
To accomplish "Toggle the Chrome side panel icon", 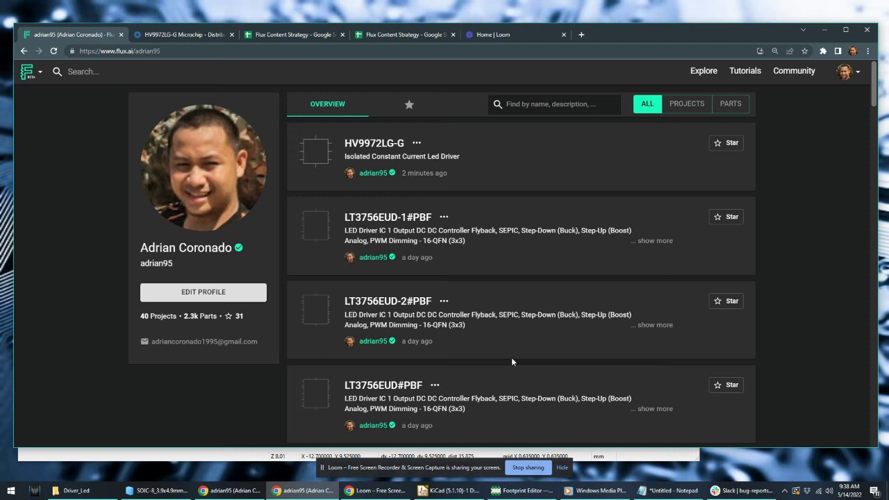I will pos(838,51).
